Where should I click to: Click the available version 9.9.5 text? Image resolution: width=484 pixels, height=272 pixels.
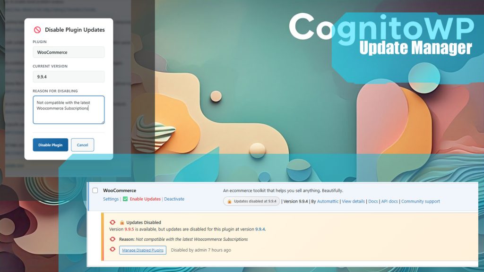pyautogui.click(x=129, y=229)
